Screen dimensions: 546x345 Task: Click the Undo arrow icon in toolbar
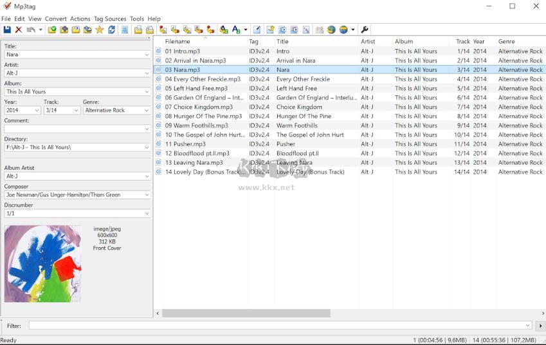30,30
